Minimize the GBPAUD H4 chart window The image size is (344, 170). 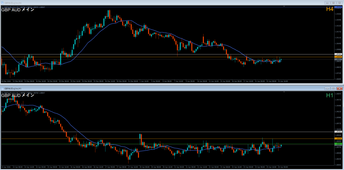pos(327,3)
